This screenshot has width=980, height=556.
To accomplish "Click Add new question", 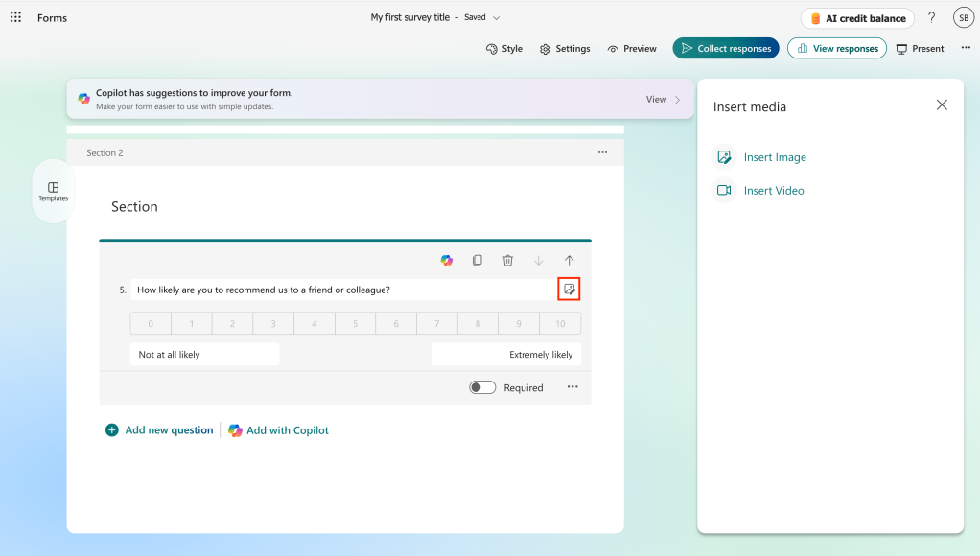I will pyautogui.click(x=159, y=429).
